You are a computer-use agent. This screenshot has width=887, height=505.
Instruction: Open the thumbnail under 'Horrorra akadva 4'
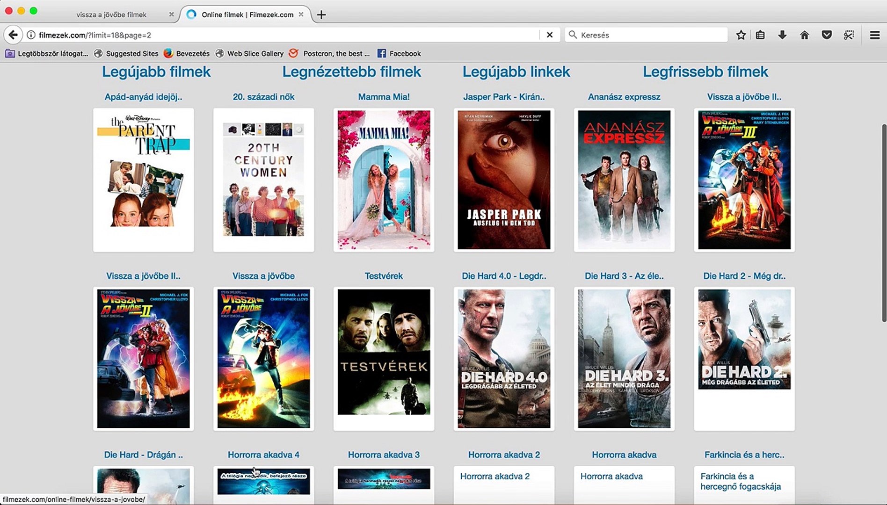coord(264,485)
